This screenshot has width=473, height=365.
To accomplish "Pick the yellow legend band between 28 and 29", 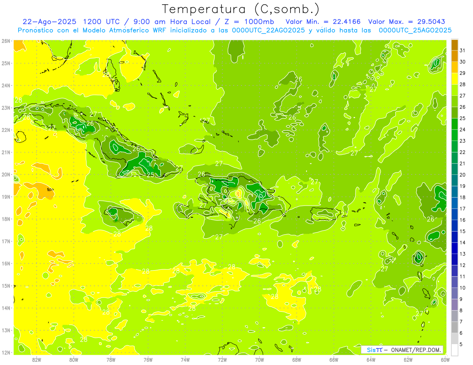I will [x=454, y=79].
